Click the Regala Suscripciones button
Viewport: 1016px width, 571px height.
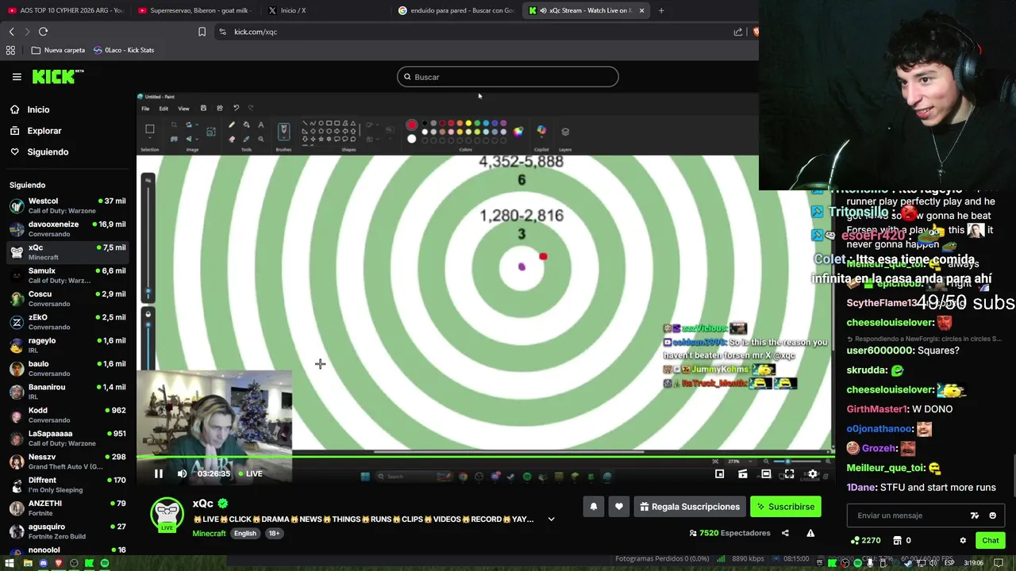690,507
